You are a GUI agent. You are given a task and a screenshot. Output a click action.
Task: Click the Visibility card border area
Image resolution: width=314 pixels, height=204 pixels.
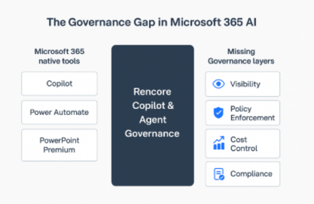[x=243, y=84]
